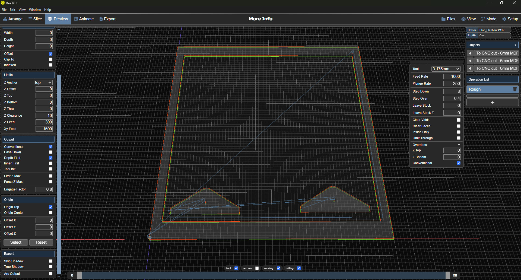The image size is (521, 280).
Task: Open the Z Anchor dropdown
Action: pos(43,82)
